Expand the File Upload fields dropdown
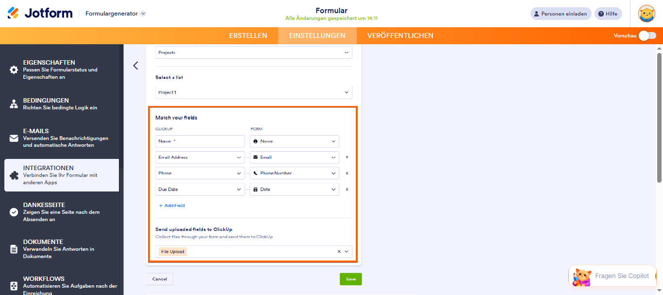This screenshot has width=663, height=295. 347,251
